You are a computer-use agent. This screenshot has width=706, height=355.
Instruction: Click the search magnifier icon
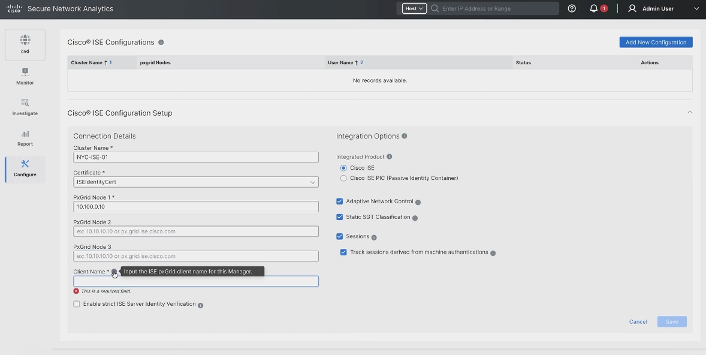[435, 8]
